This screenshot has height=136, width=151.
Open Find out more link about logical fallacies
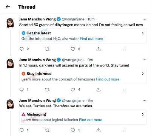point(91,120)
